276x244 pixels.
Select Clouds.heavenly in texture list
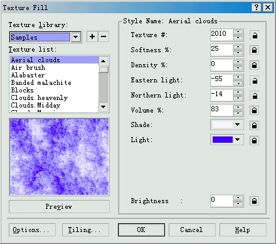(x=54, y=97)
